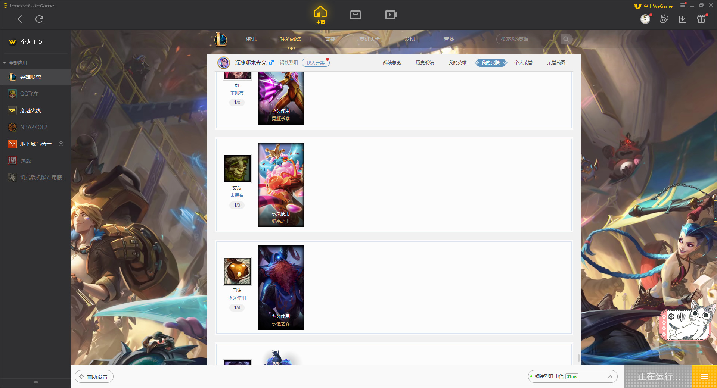Click the 1/8 skin count badge

pyautogui.click(x=237, y=102)
